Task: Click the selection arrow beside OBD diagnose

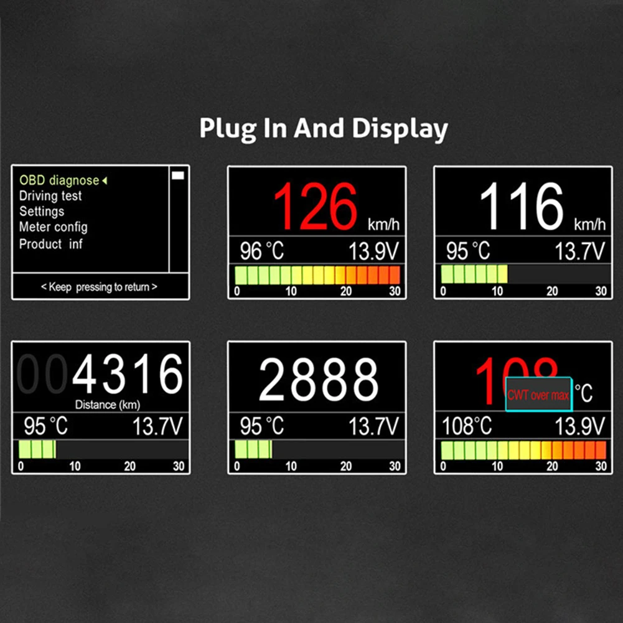Action: coord(105,180)
